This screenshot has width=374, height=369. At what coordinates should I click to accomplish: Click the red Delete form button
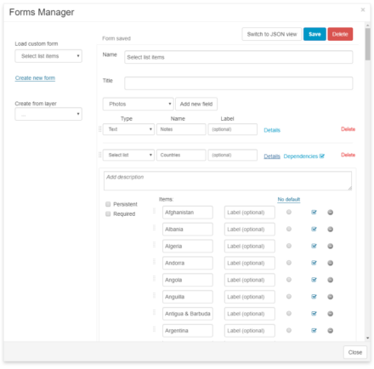tap(340, 34)
